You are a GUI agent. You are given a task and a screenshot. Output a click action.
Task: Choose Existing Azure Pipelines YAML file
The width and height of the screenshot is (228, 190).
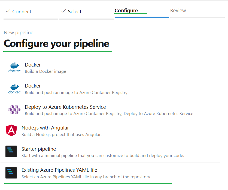[x=59, y=170]
